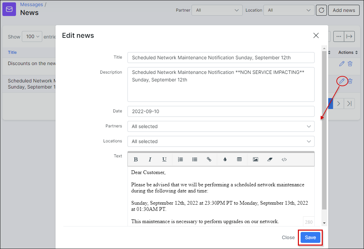This screenshot has width=364, height=249.
Task: Click the purple Messages envelope icon
Action: point(9,9)
